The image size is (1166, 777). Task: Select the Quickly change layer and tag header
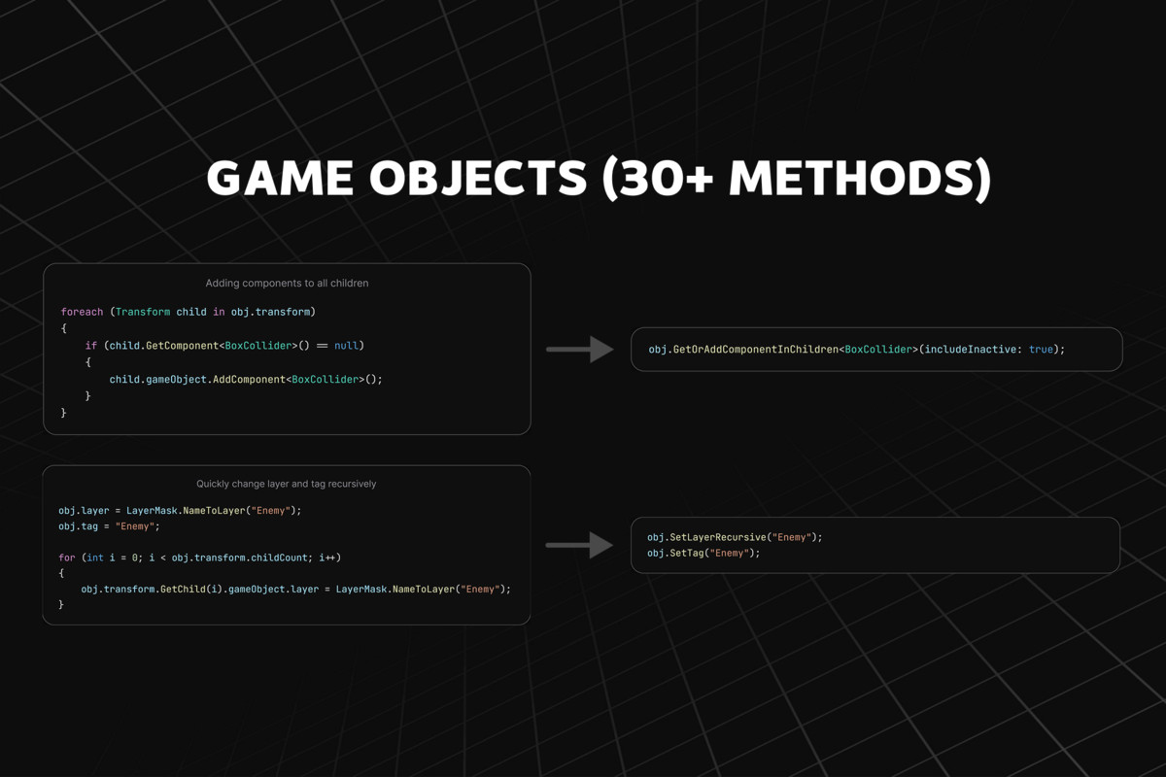point(287,483)
